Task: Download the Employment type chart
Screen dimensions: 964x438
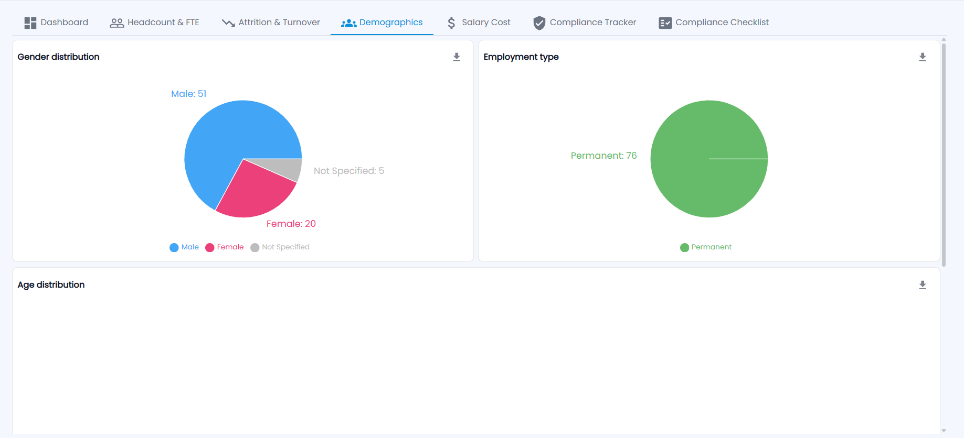Action: click(923, 57)
